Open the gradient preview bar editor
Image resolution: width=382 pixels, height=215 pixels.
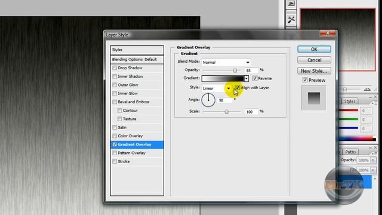[223, 78]
